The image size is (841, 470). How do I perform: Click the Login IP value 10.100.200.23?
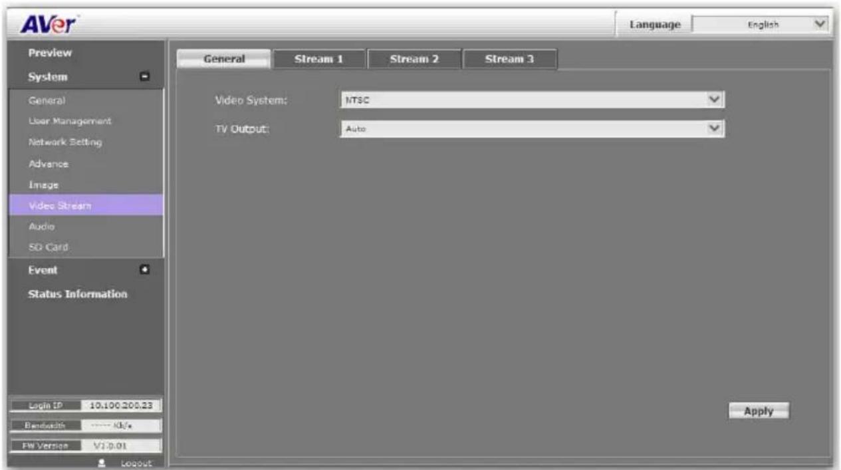[x=122, y=404]
